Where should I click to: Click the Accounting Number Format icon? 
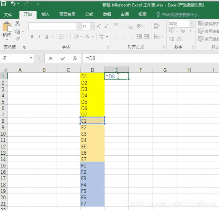pos(172,31)
